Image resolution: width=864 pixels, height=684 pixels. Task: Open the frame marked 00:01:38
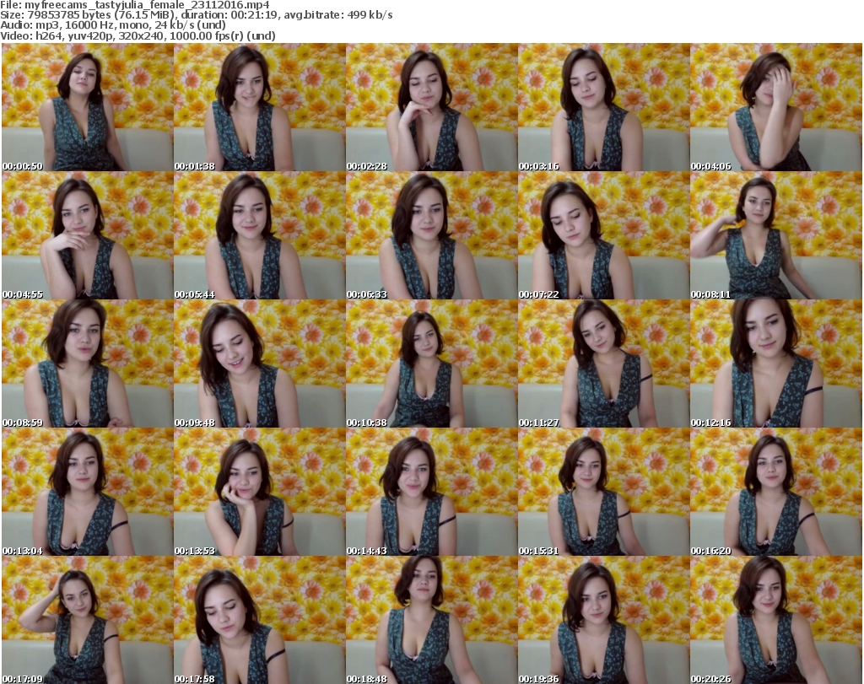pyautogui.click(x=260, y=107)
